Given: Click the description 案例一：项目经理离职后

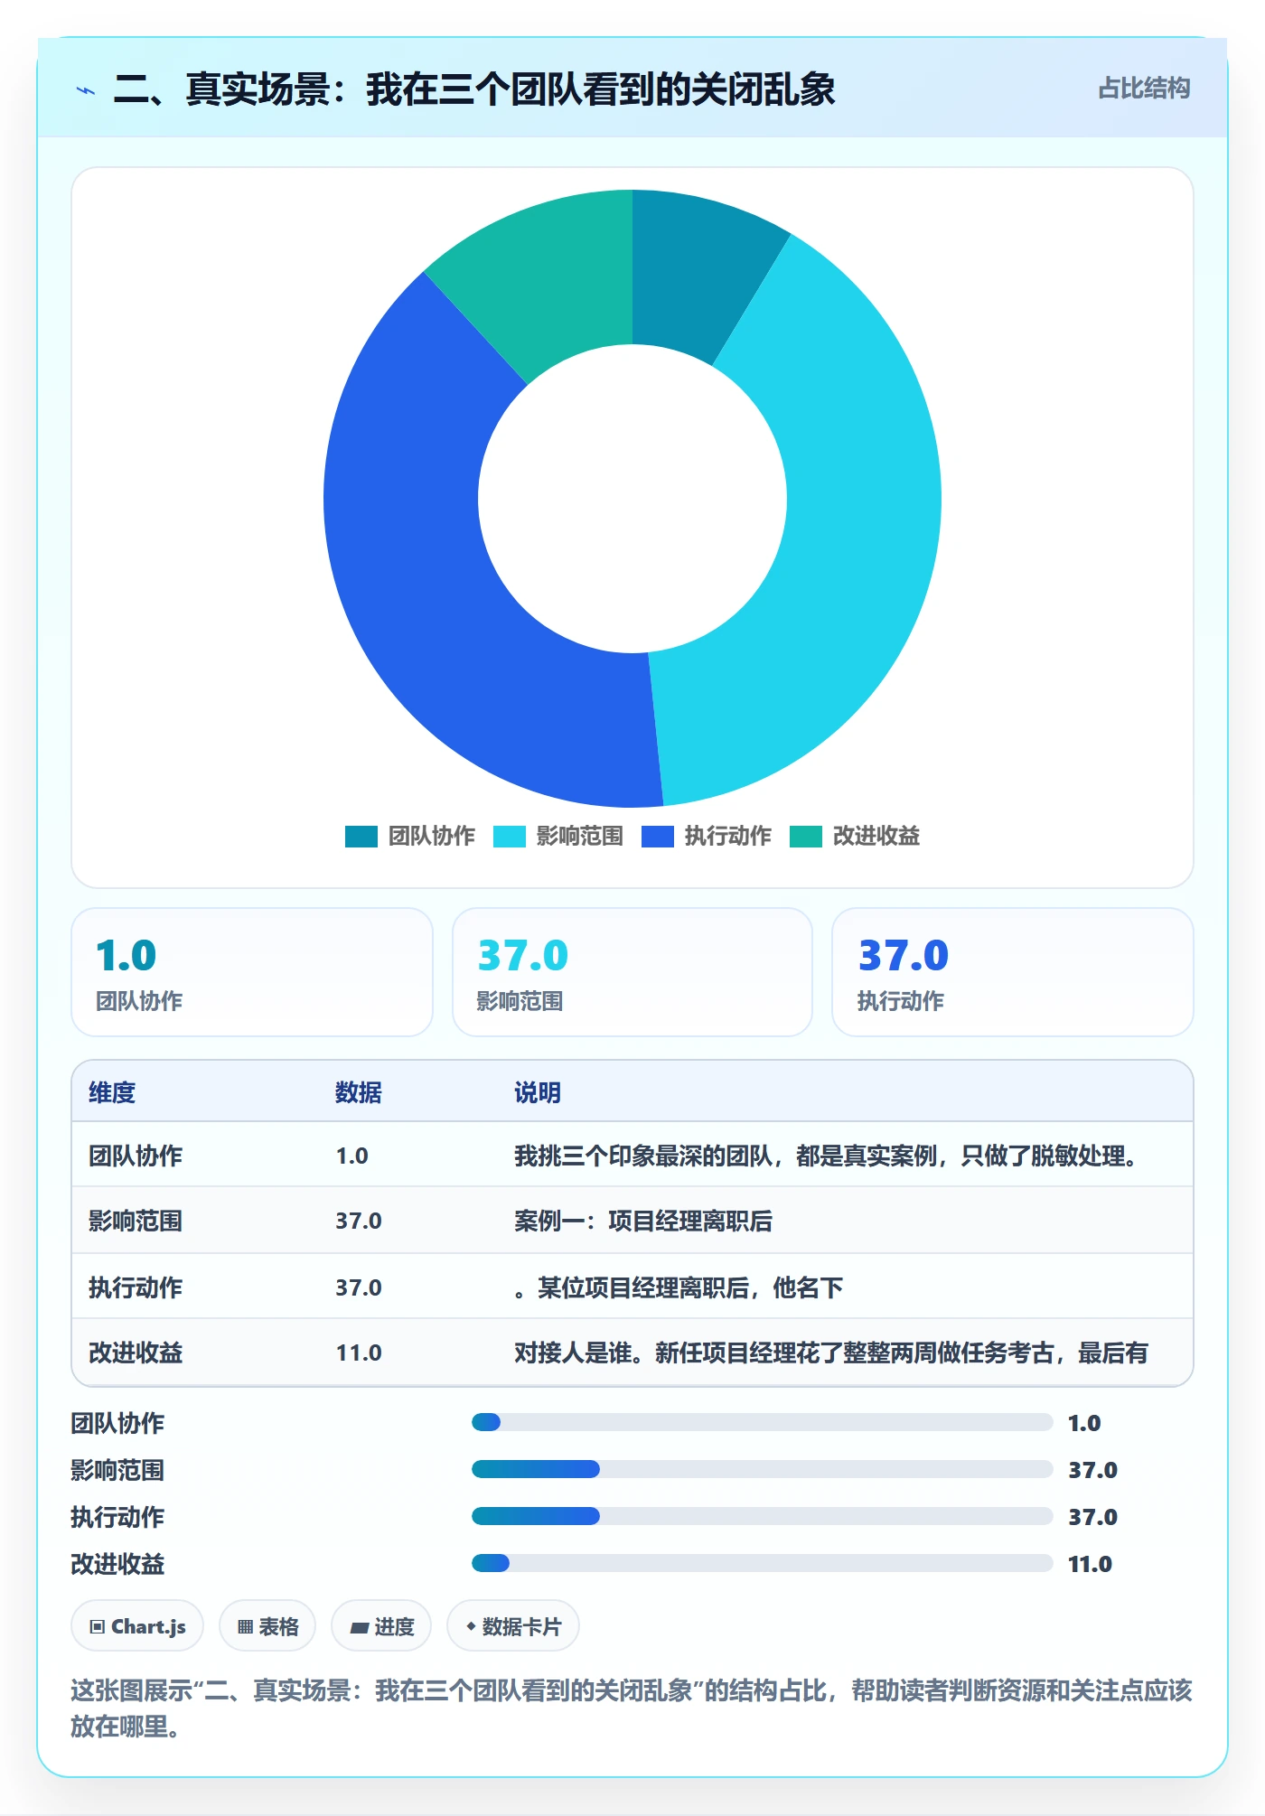Looking at the screenshot, I should [x=643, y=1221].
